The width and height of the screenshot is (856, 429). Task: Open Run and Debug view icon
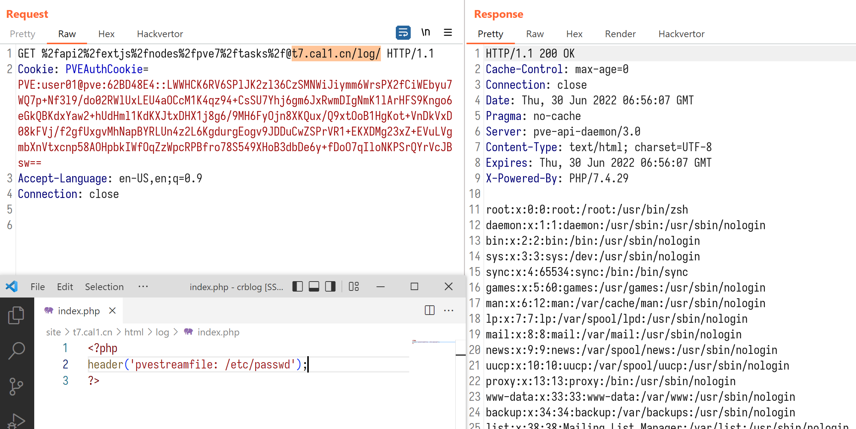(x=16, y=421)
